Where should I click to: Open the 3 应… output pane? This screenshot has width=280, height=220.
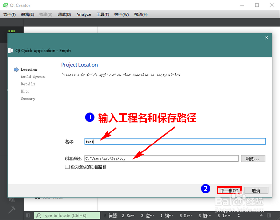click(147, 216)
